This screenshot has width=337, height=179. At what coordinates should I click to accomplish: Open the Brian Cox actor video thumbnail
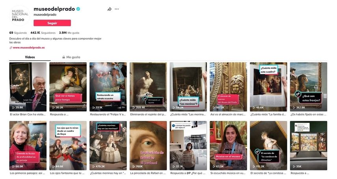(x=28, y=87)
